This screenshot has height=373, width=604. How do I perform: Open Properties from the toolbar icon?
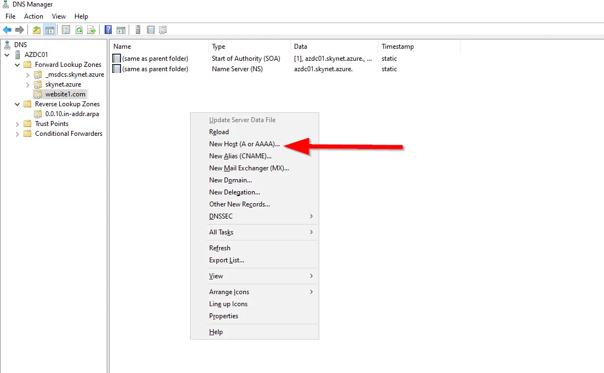pos(66,30)
